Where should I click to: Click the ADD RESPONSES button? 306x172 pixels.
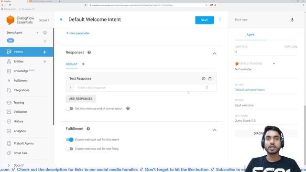(81, 99)
